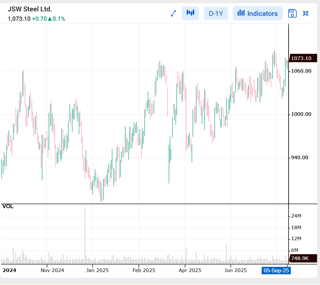
Task: Click the +0.70 price change value
Action: click(39, 19)
